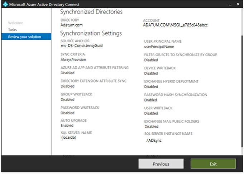
Task: Close the Azure AD Connect window
Action: [238, 4]
